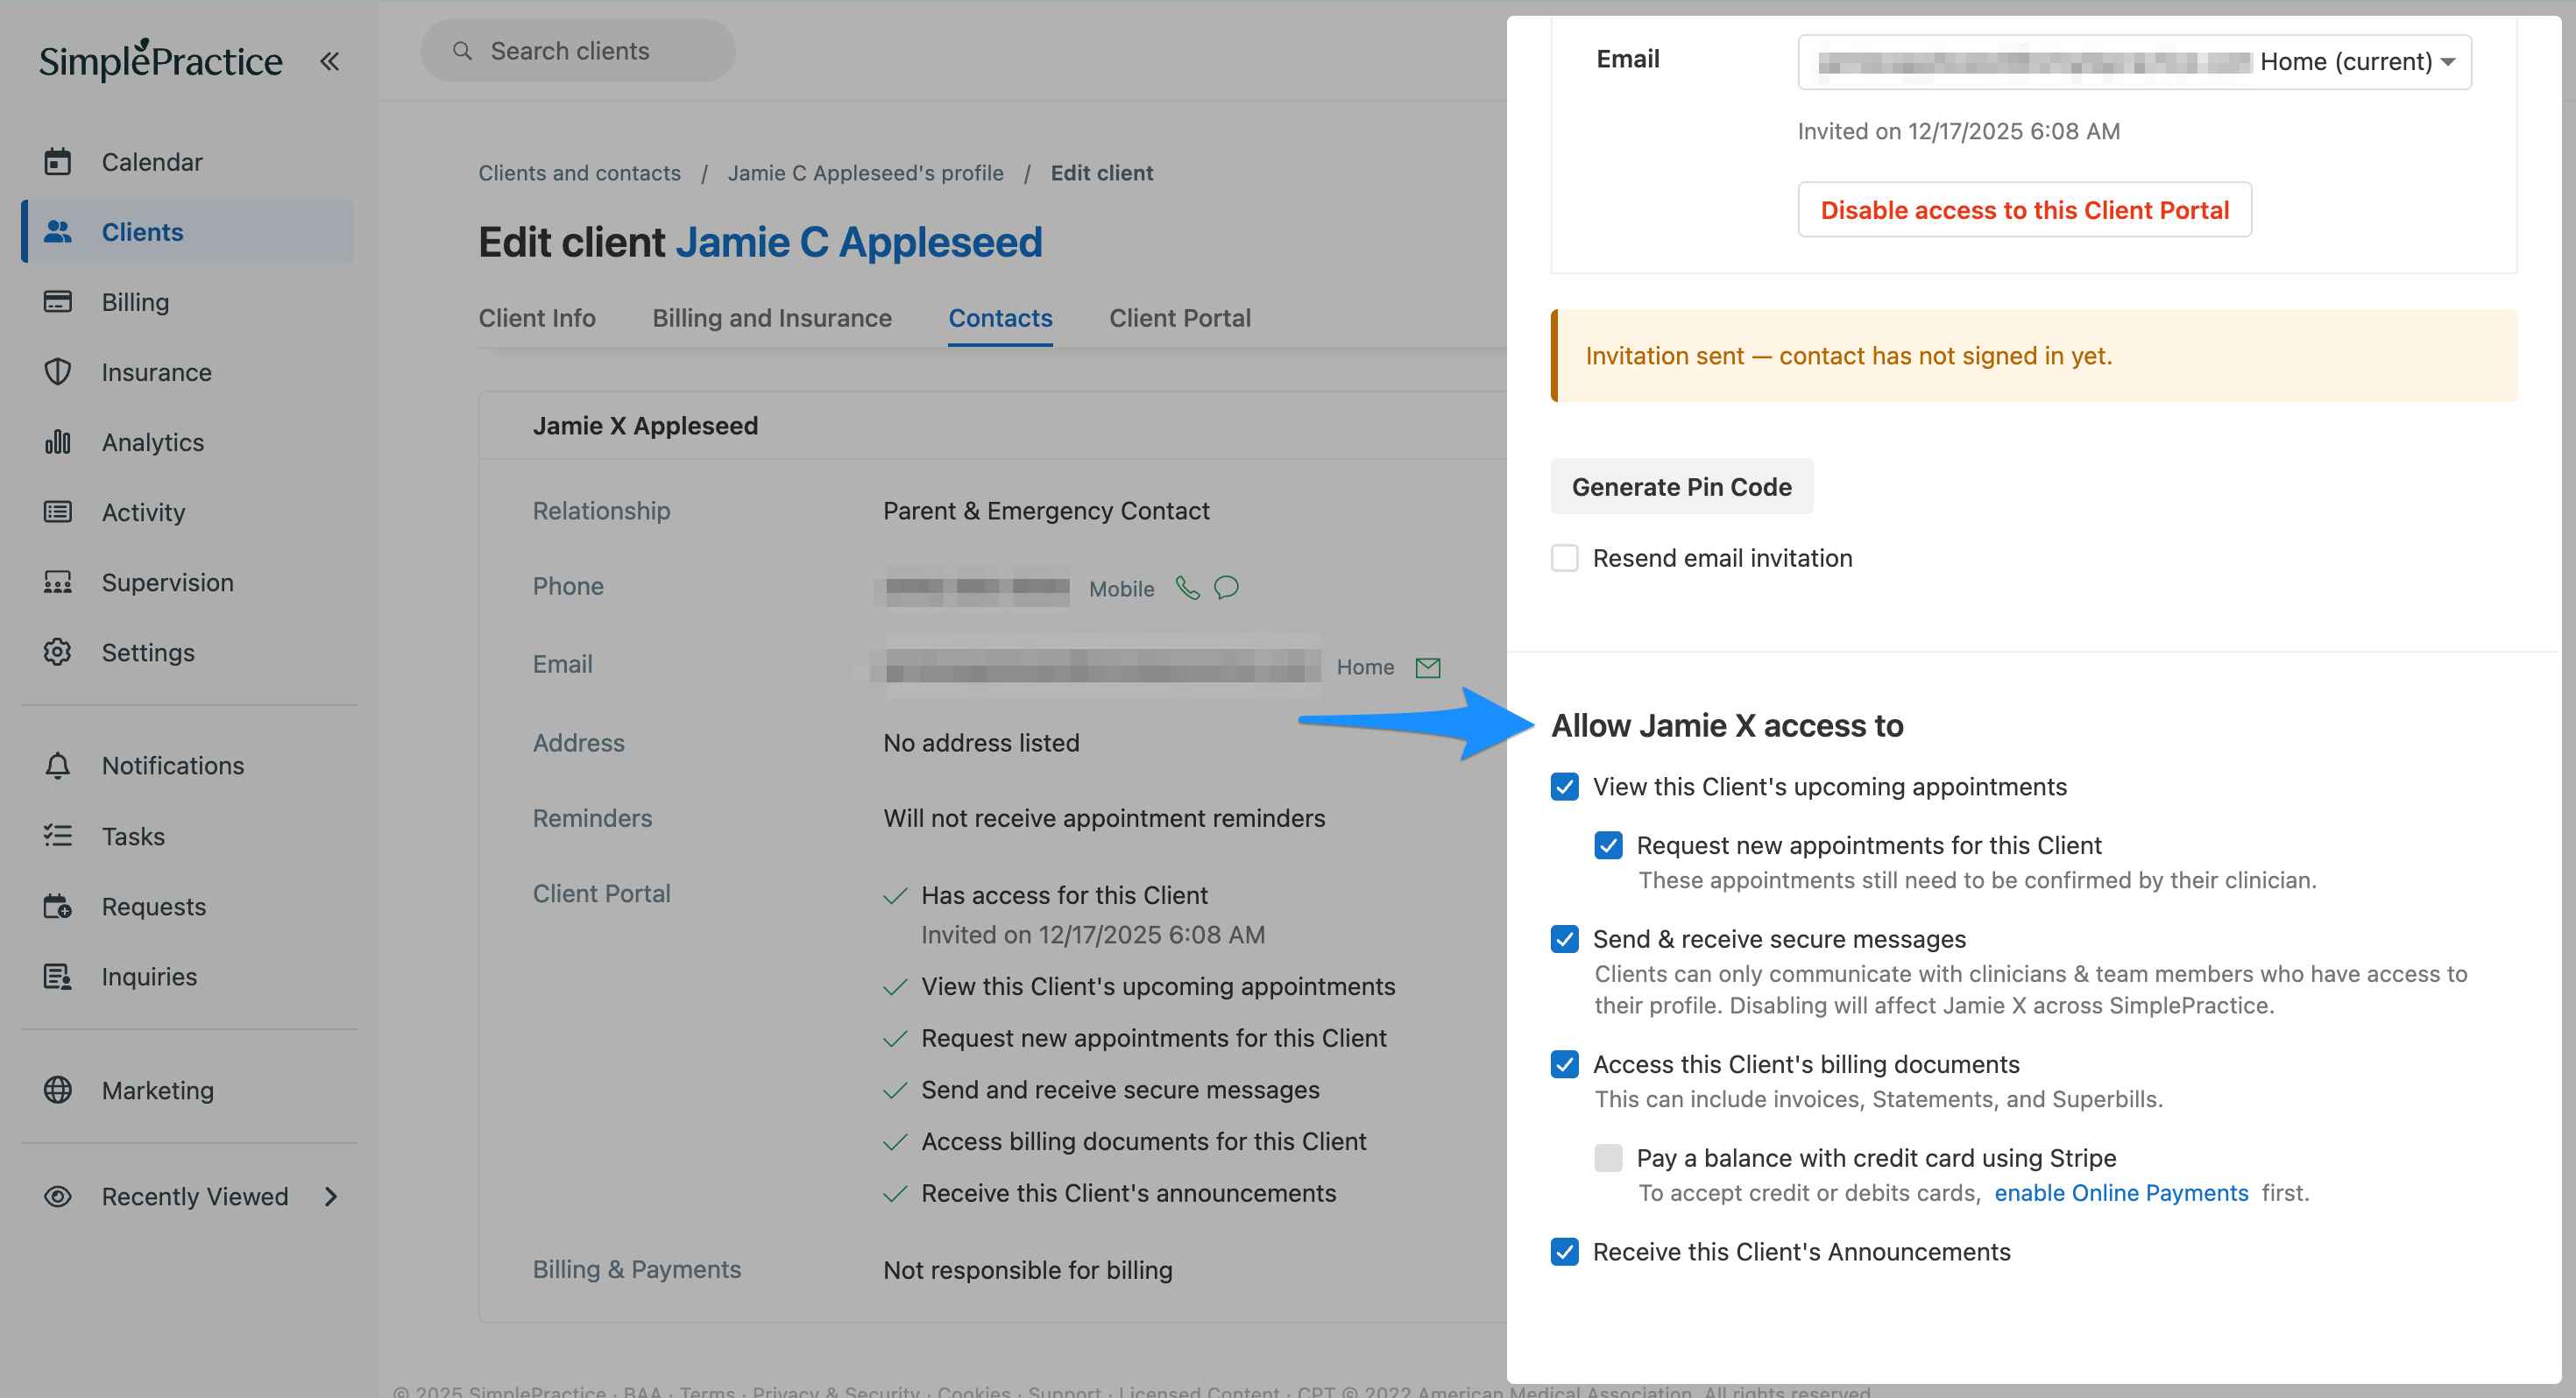This screenshot has width=2576, height=1398.
Task: Click the text message bubble icon
Action: [x=1226, y=588]
